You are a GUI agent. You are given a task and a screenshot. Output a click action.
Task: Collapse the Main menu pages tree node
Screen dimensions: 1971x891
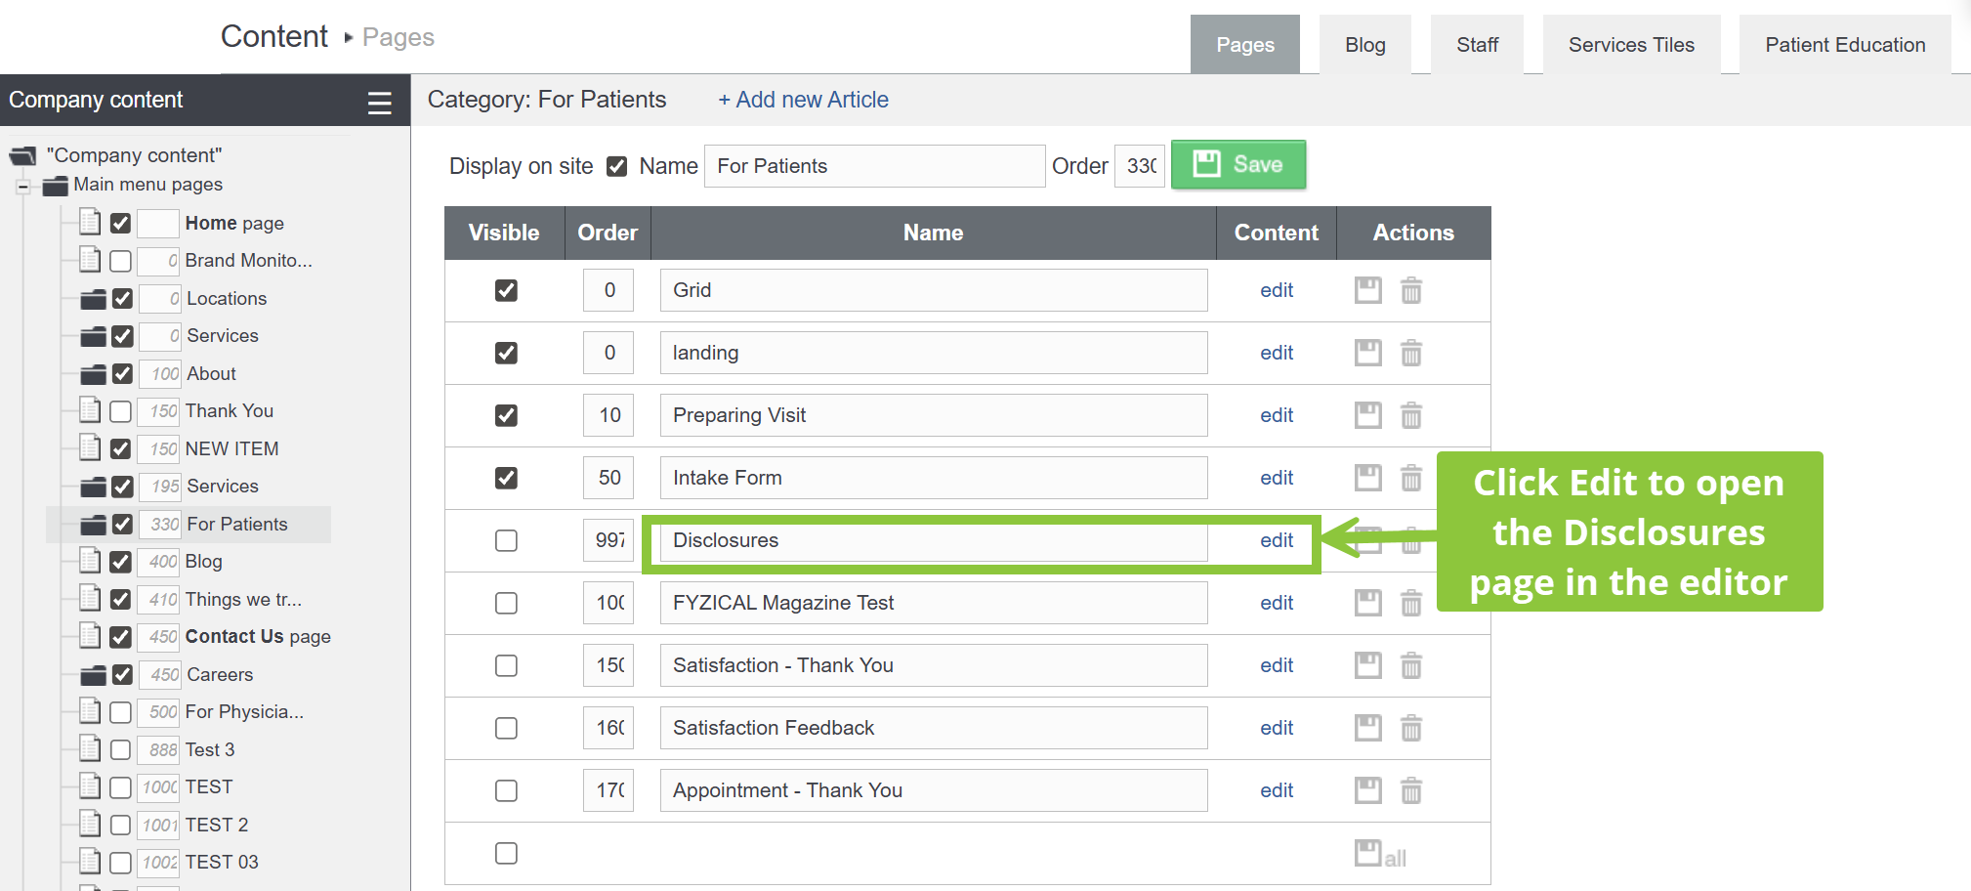[x=22, y=186]
